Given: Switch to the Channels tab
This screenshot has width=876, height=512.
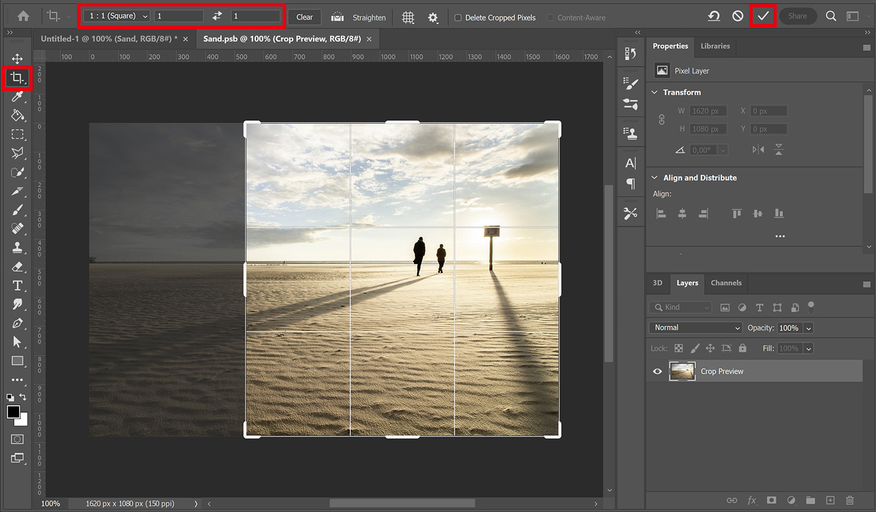Looking at the screenshot, I should (726, 283).
